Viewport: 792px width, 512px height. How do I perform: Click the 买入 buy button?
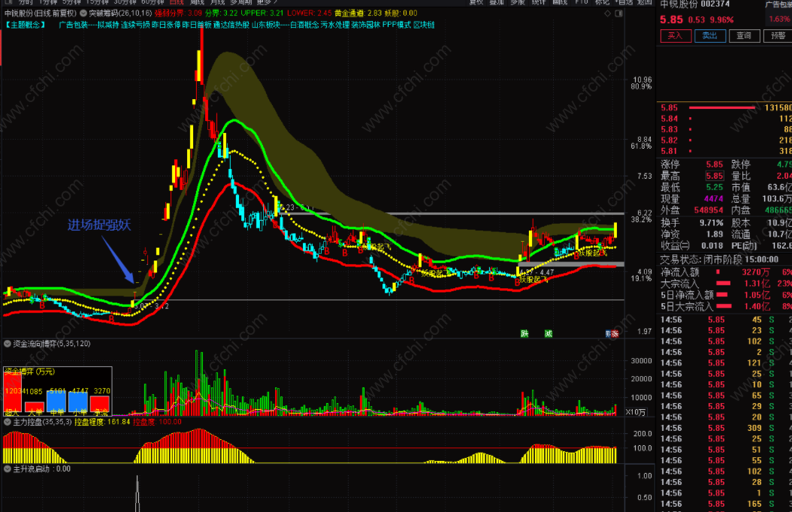[x=676, y=35]
